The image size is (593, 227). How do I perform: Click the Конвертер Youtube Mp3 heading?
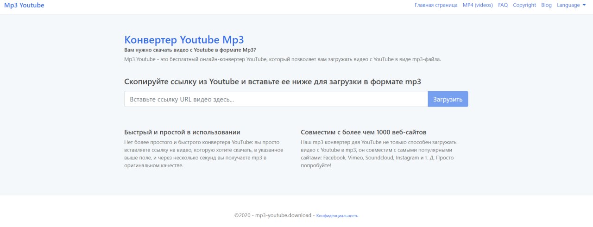[x=184, y=39]
